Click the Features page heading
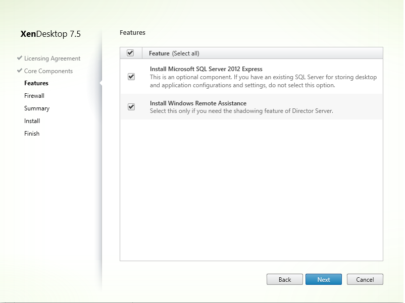 [x=132, y=32]
